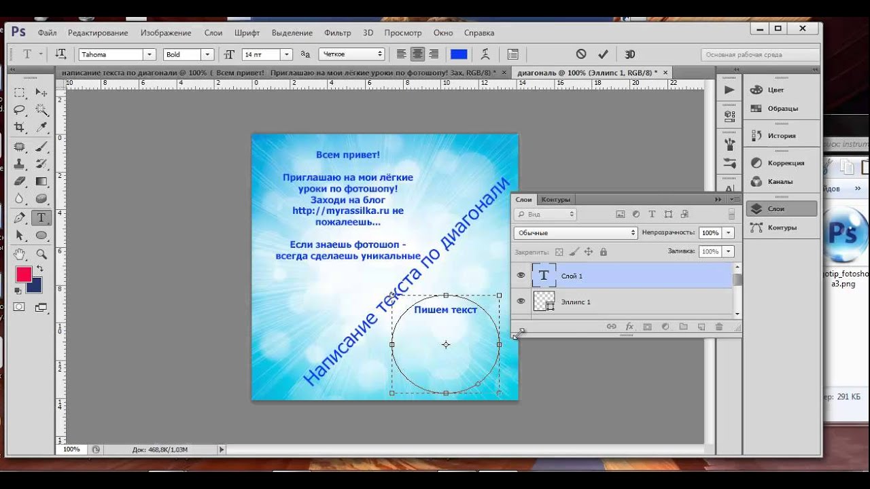Lock transparent pixels of layer
Viewport: 870px width, 489px height.
559,252
